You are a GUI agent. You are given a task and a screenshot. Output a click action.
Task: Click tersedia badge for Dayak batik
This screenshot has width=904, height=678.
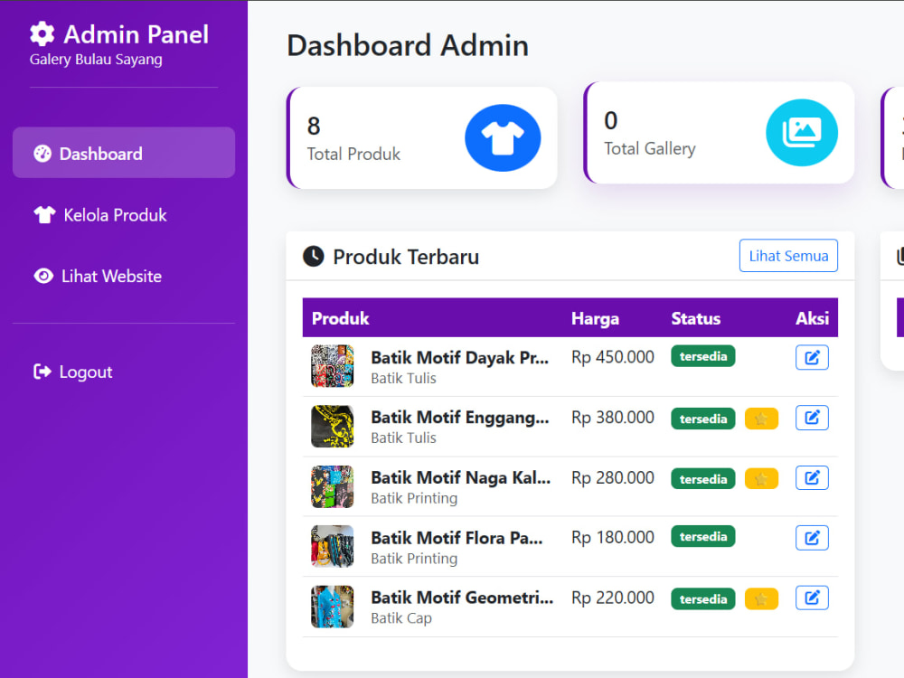[x=702, y=356]
